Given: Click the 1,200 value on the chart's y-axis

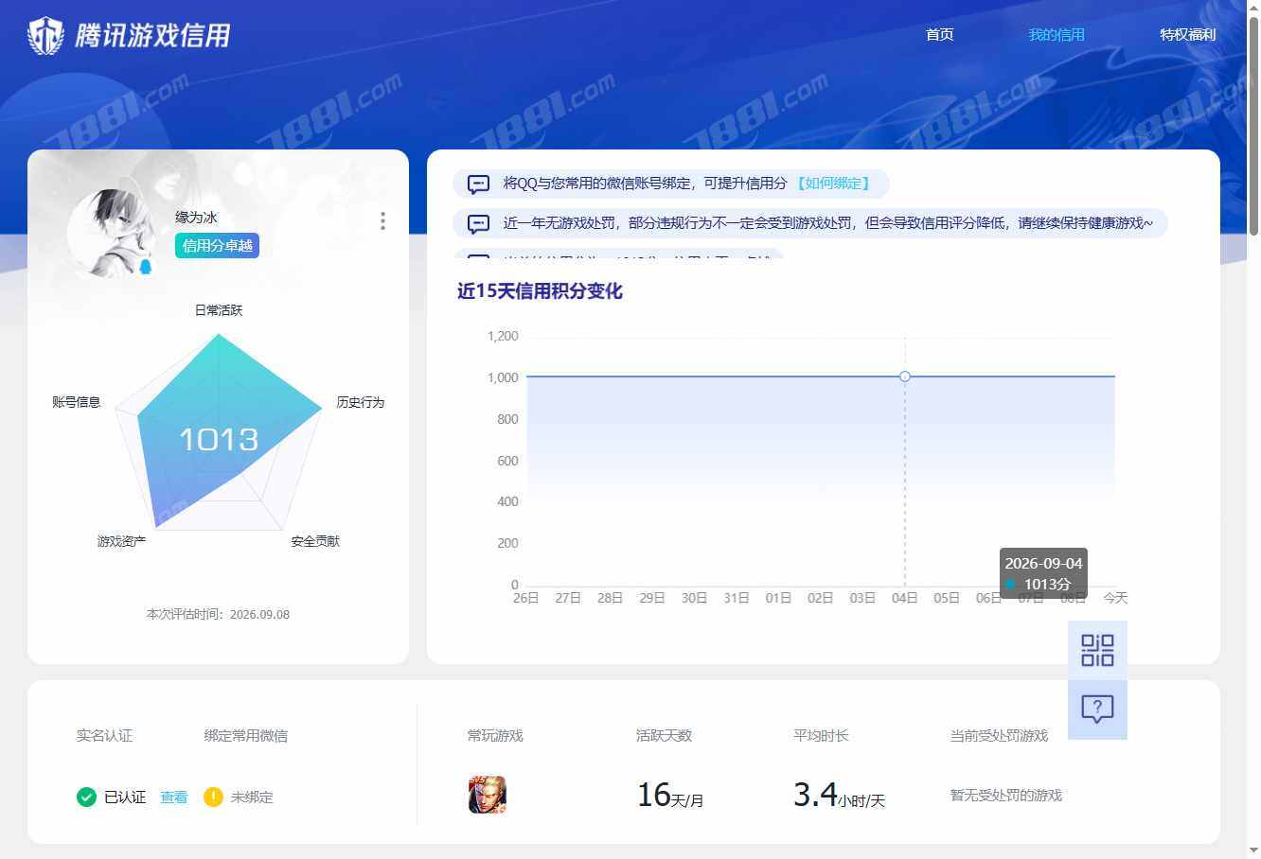Looking at the screenshot, I should point(503,336).
